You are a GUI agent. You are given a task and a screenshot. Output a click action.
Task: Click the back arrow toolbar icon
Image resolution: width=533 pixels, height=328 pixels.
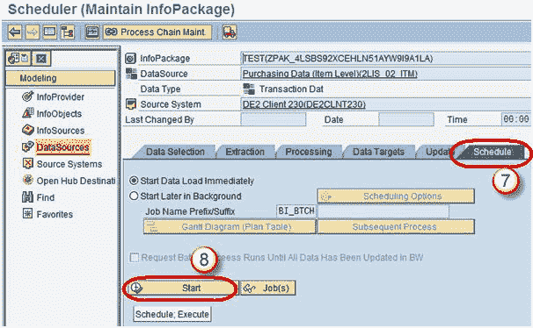(15, 32)
